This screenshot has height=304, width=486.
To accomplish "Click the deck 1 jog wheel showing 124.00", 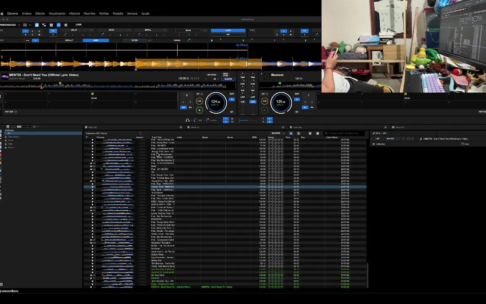I will pos(216,103).
